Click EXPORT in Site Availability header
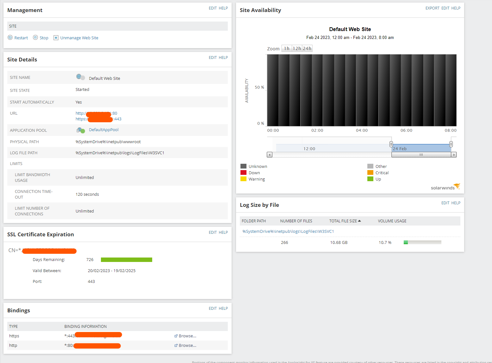 pyautogui.click(x=432, y=8)
